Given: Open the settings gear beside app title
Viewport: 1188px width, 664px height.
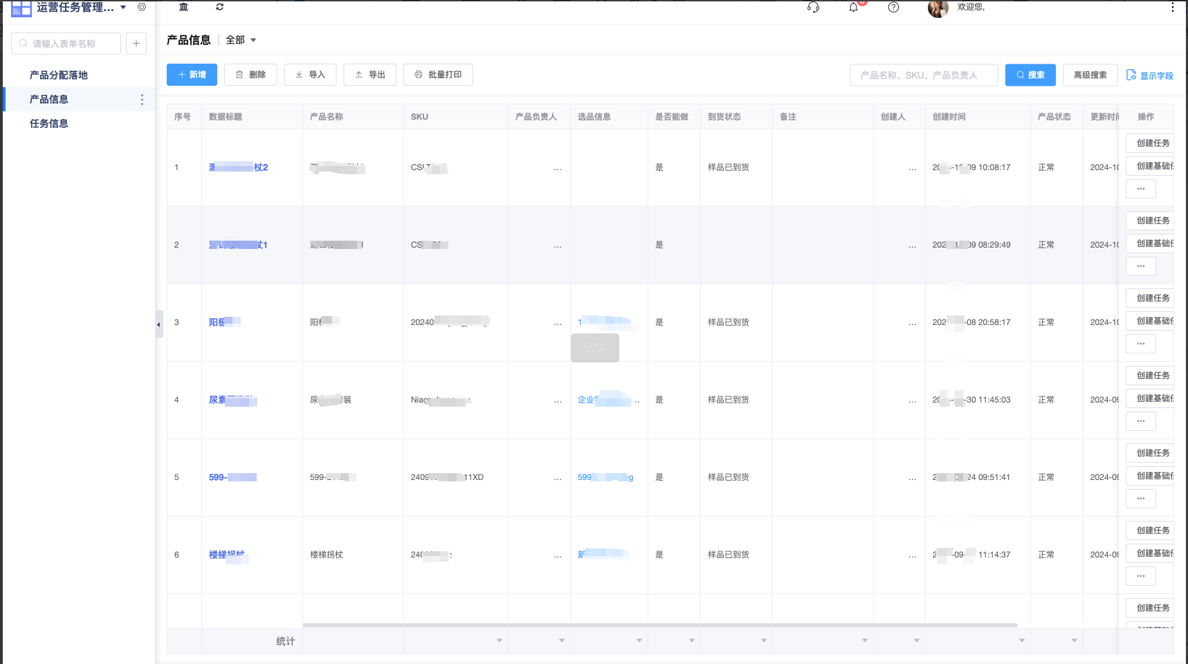Looking at the screenshot, I should tap(142, 7).
